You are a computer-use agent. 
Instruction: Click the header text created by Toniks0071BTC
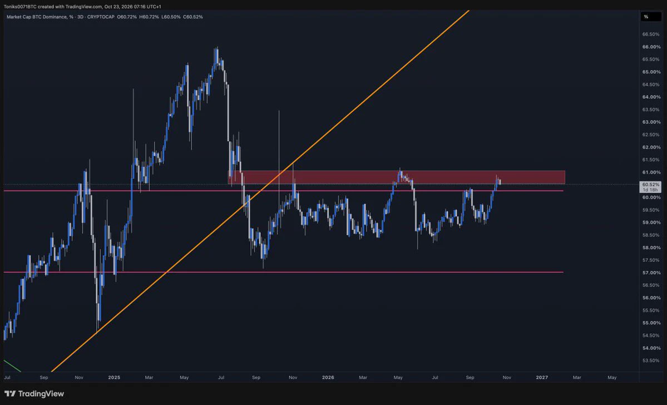point(82,7)
